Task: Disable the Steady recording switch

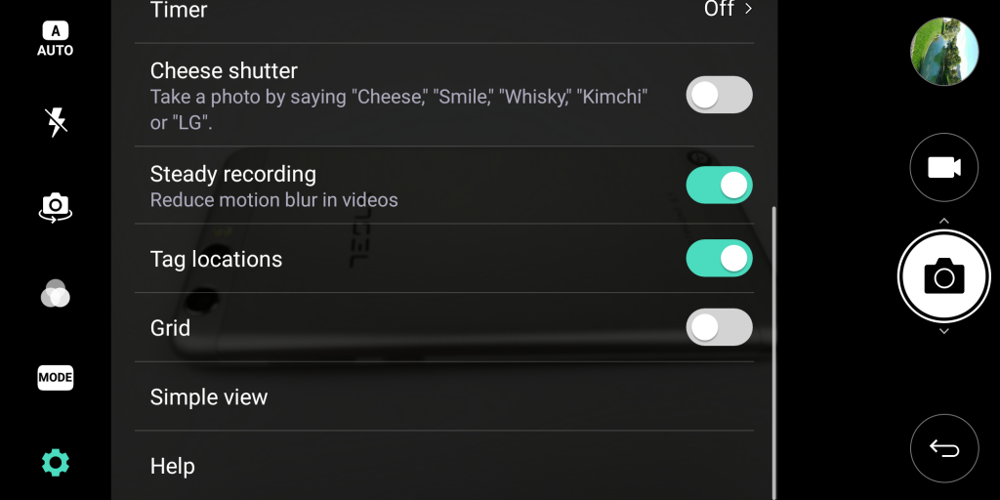Action: 720,185
